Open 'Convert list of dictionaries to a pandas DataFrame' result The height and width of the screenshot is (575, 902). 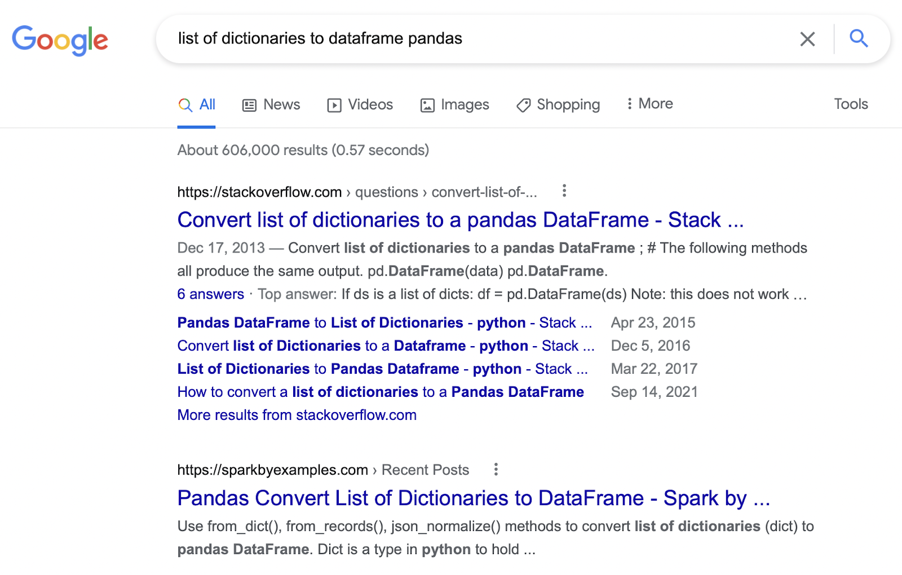[461, 220]
